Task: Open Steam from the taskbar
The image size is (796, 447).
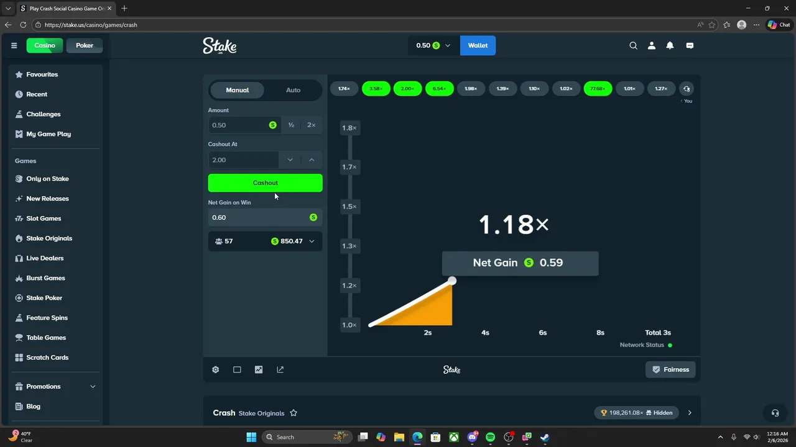Action: point(545,437)
